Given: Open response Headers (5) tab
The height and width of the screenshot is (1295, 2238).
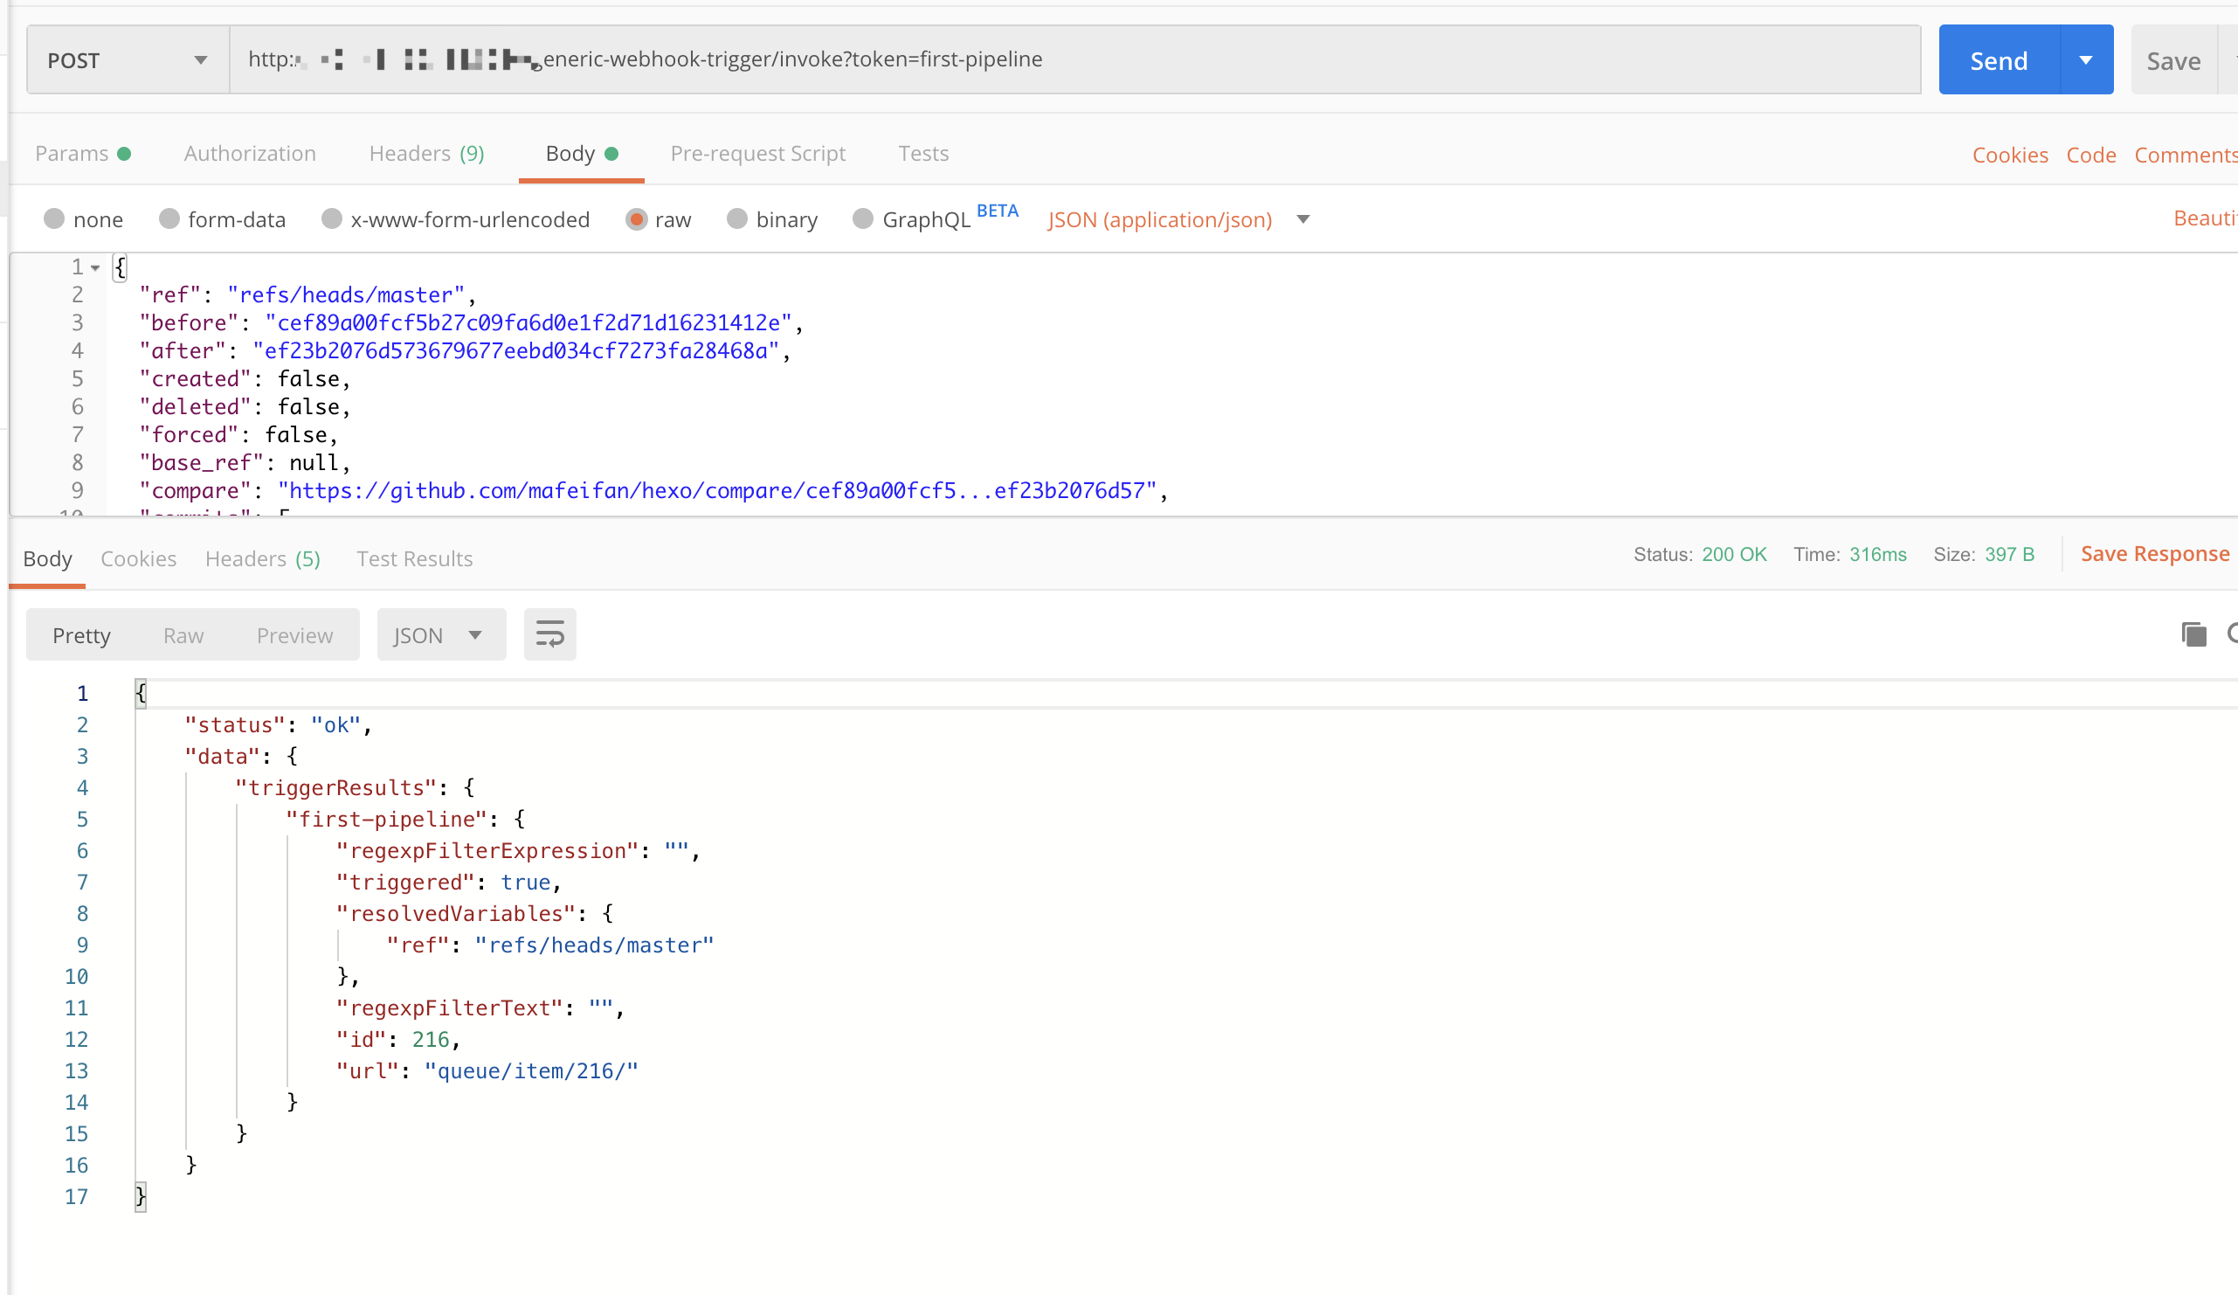Looking at the screenshot, I should coord(262,558).
